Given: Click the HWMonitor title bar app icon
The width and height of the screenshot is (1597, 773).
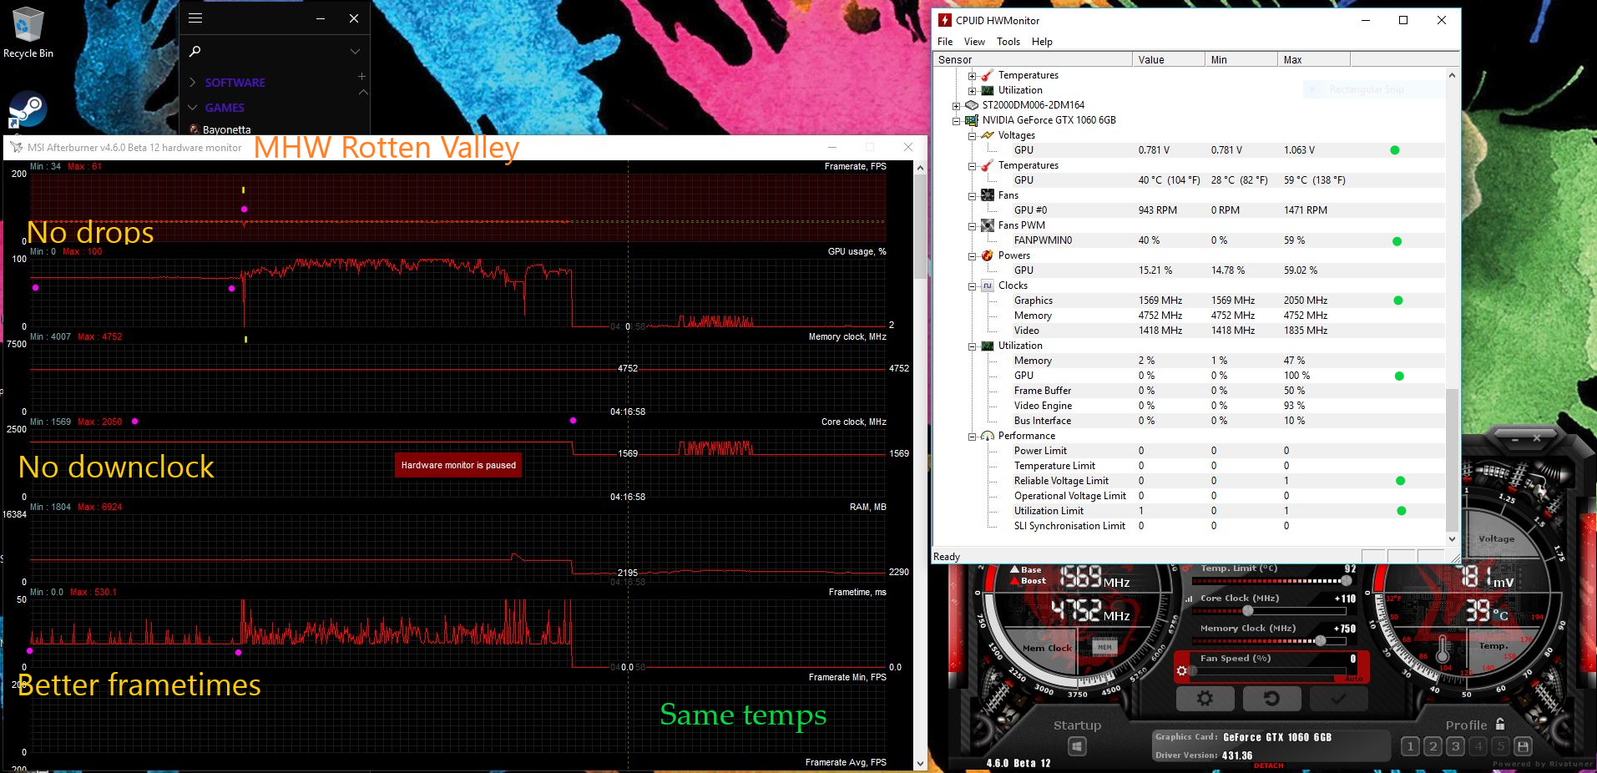Looking at the screenshot, I should (944, 20).
